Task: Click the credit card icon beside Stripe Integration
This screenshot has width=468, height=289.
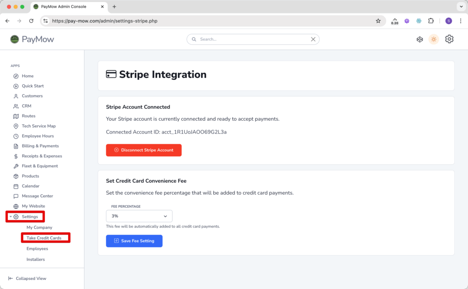Action: click(x=111, y=74)
